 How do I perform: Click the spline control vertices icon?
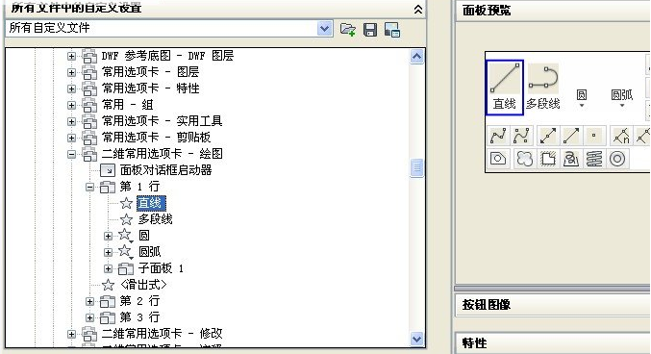520,136
